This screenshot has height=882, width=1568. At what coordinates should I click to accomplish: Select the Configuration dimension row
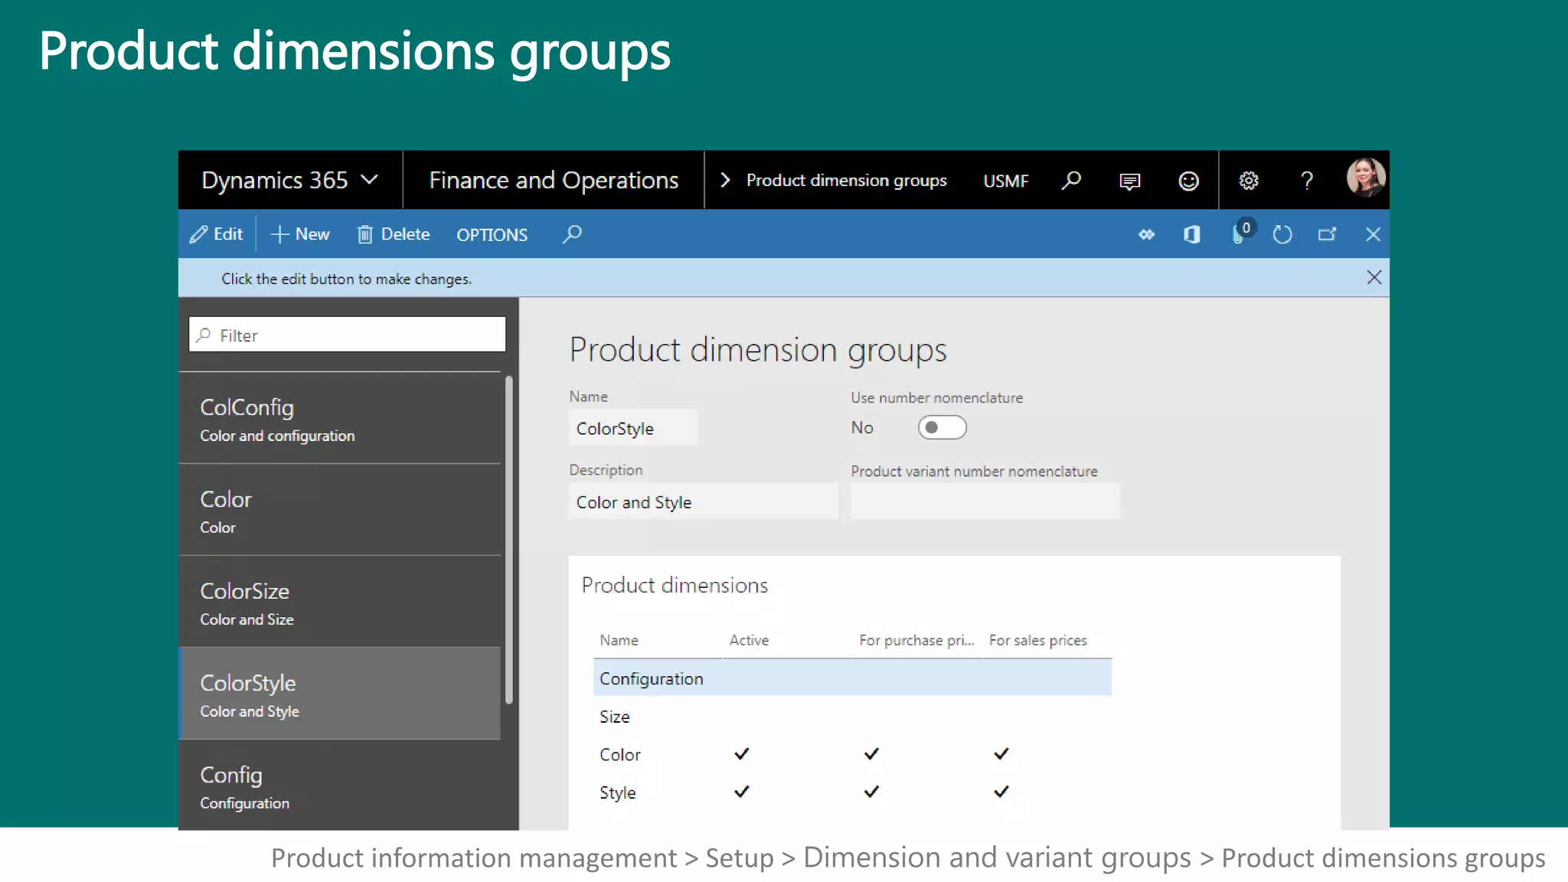pyautogui.click(x=852, y=678)
